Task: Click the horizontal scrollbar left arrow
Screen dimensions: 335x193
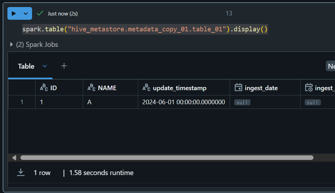Action: pyautogui.click(x=14, y=158)
